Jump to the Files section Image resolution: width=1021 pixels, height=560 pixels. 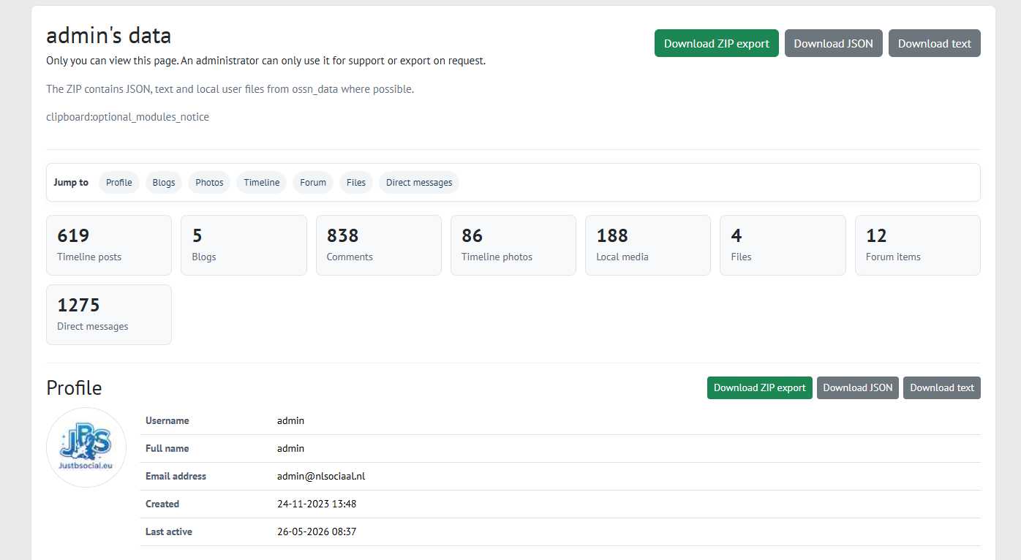tap(356, 182)
